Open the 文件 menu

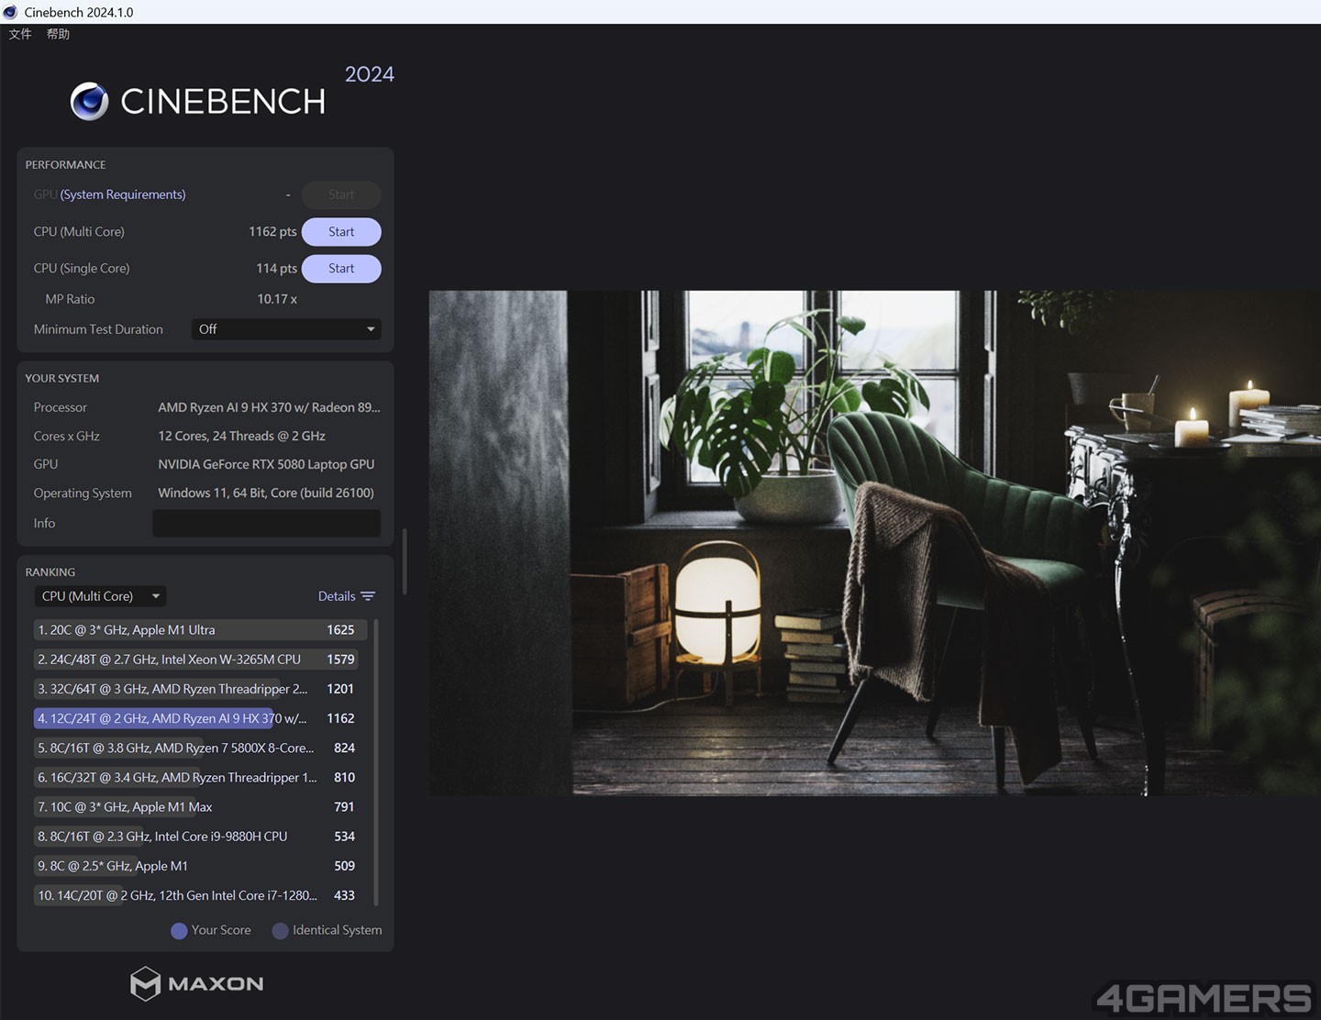click(20, 34)
